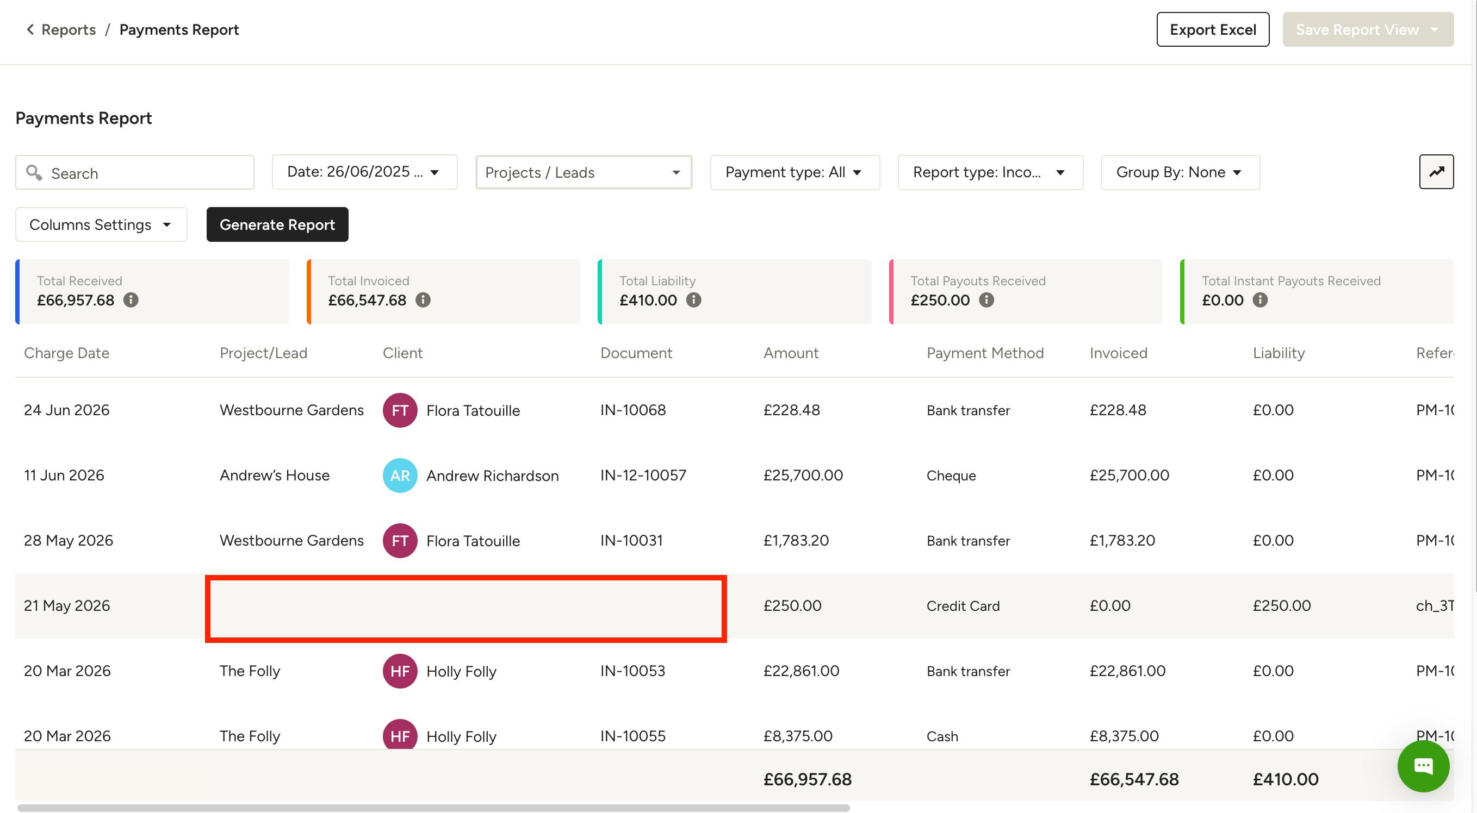This screenshot has width=1477, height=813.
Task: Click Andrew Richardson's AR avatar
Action: 400,475
